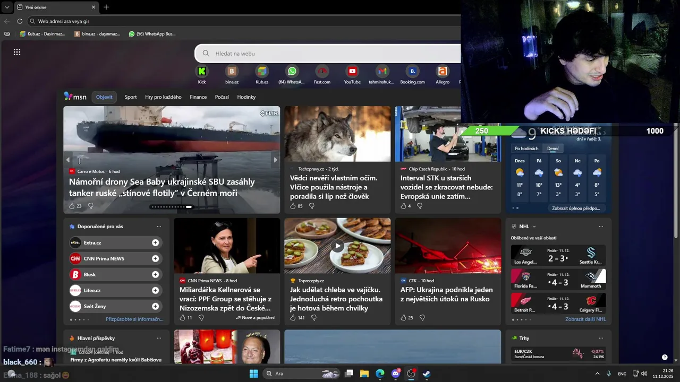The image size is (680, 382).
Task: Open the Allegro shortcut tile
Action: coord(443,71)
